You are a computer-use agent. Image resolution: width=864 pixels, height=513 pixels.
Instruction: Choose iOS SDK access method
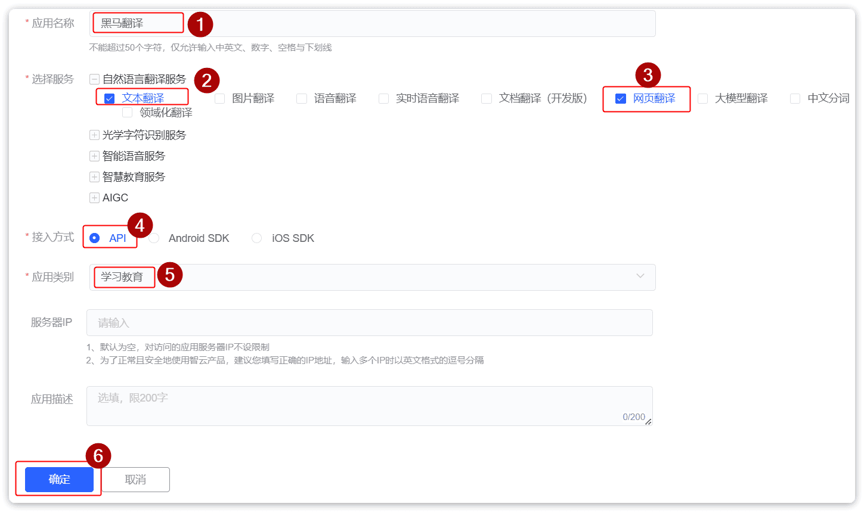click(257, 238)
